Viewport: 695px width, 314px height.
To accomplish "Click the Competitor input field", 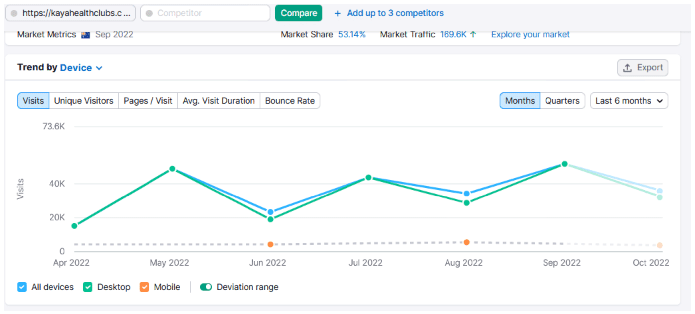I will pos(205,13).
